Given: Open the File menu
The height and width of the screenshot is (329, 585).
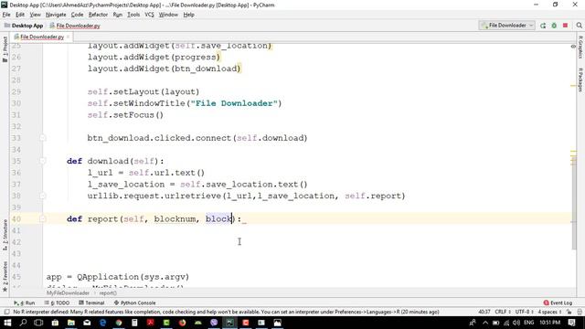Looking at the screenshot, I should [6, 15].
